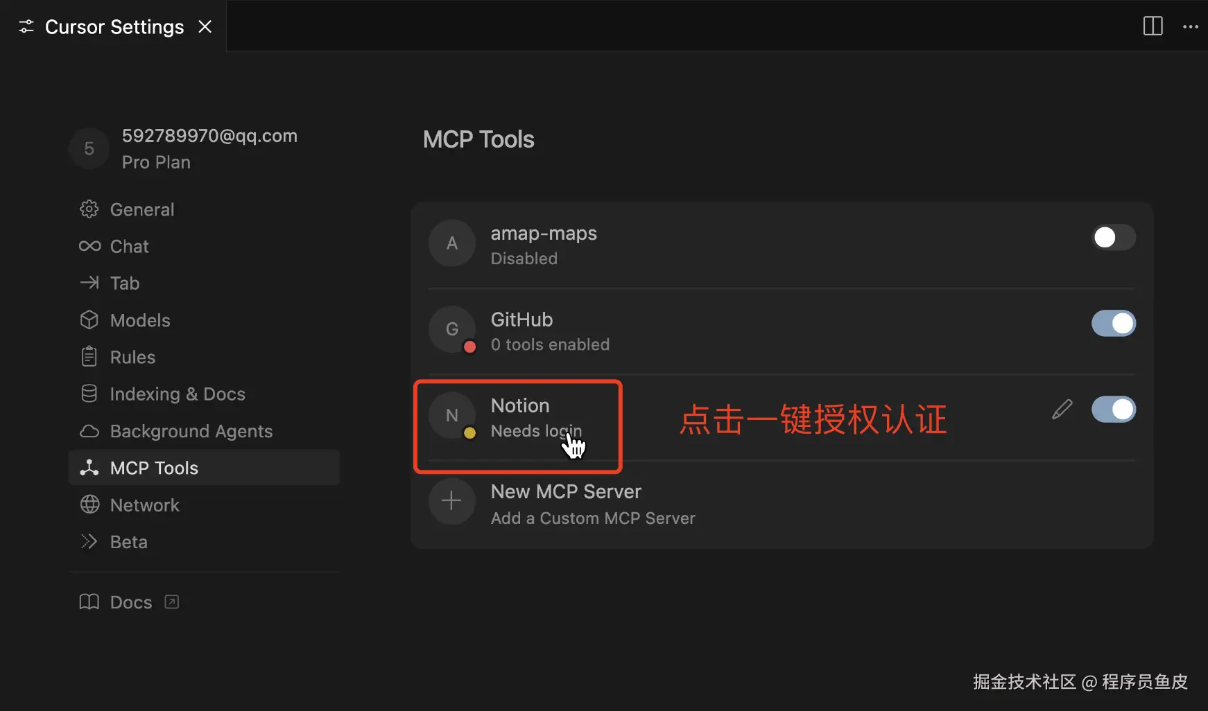Viewport: 1208px width, 711px height.
Task: Click the account avatar with number 5
Action: [x=89, y=148]
